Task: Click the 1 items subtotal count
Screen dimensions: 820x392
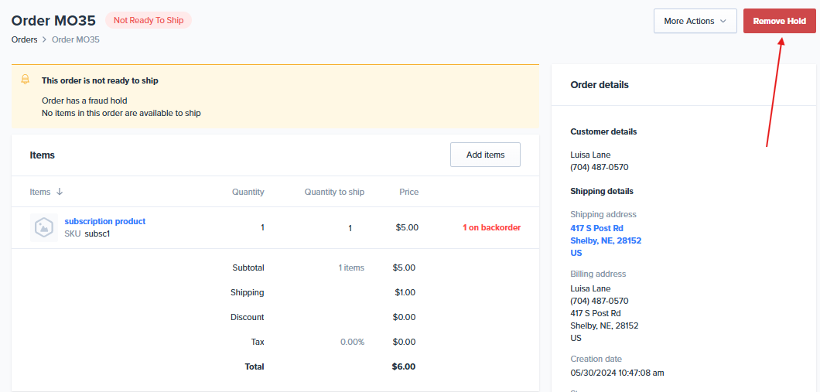Action: tap(351, 268)
